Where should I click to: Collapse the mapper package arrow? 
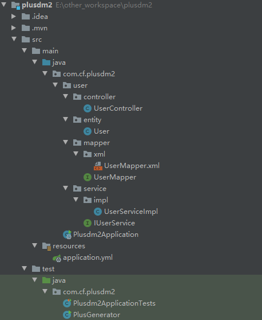pos(66,142)
